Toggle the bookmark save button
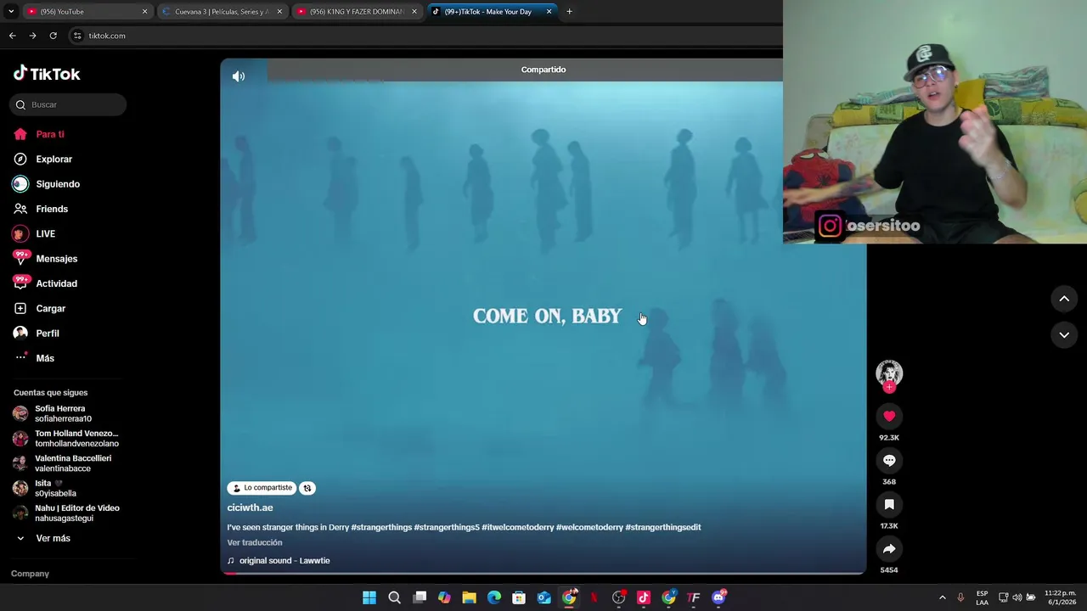 tap(889, 504)
